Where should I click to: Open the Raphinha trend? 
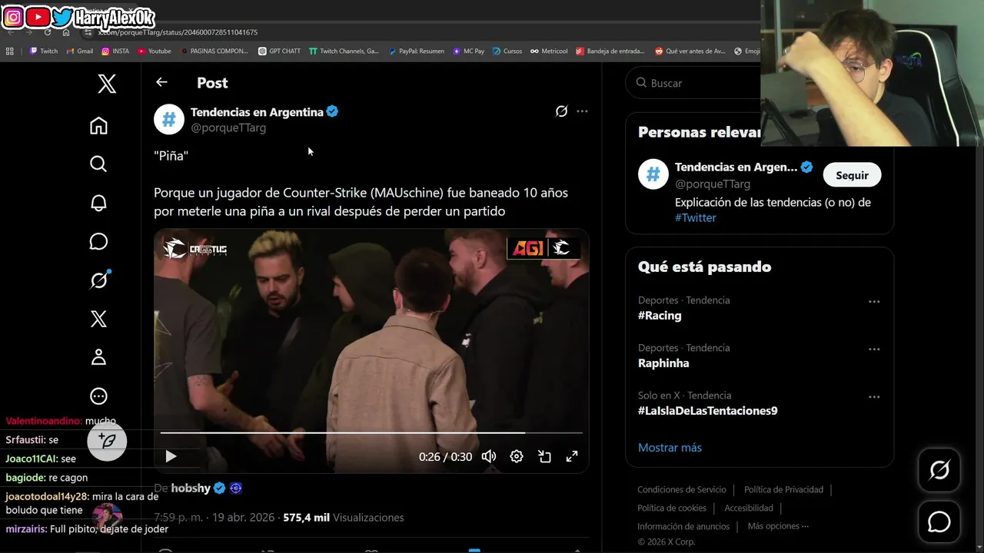(663, 363)
